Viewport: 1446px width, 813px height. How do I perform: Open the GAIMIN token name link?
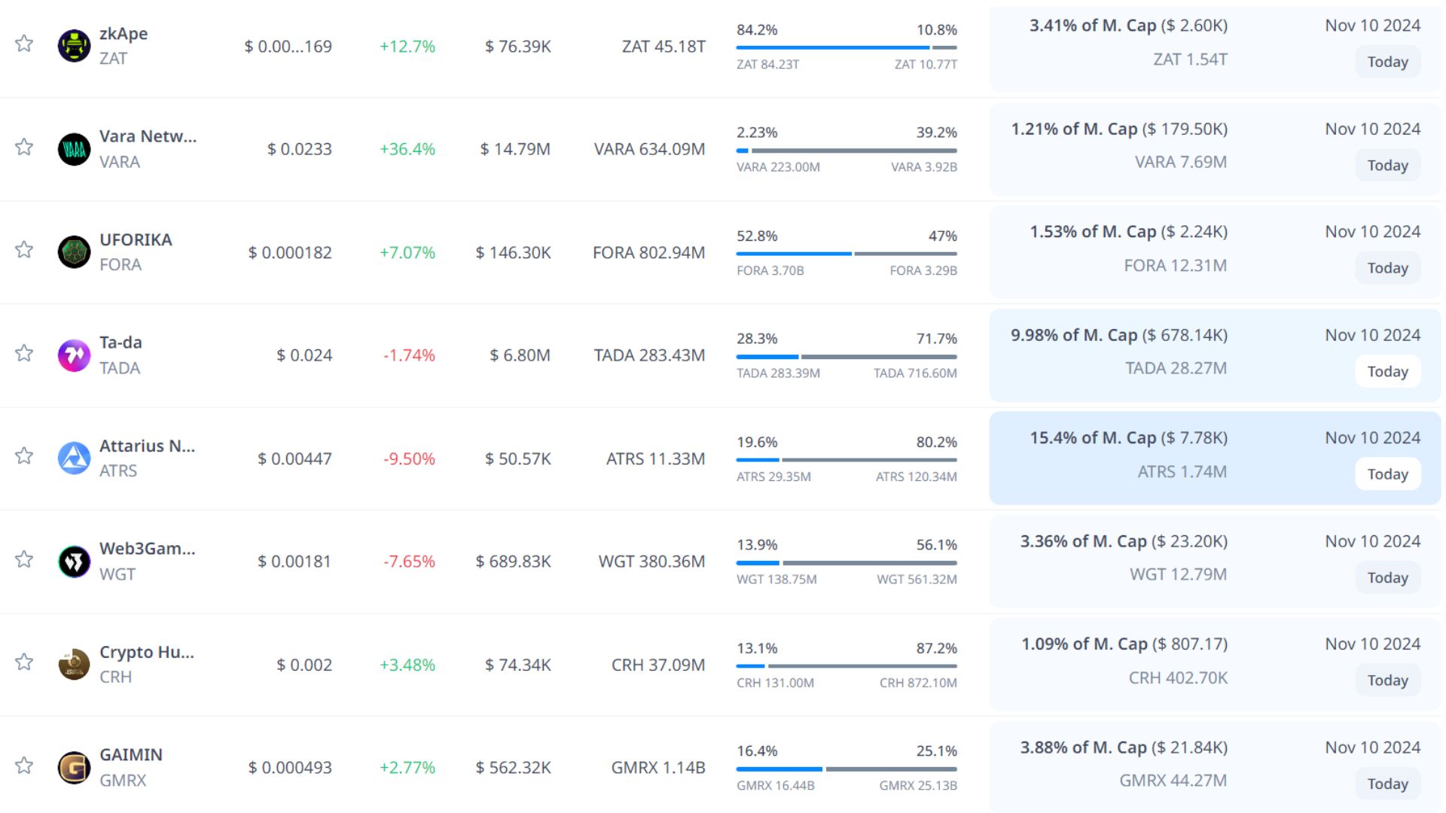coord(131,755)
